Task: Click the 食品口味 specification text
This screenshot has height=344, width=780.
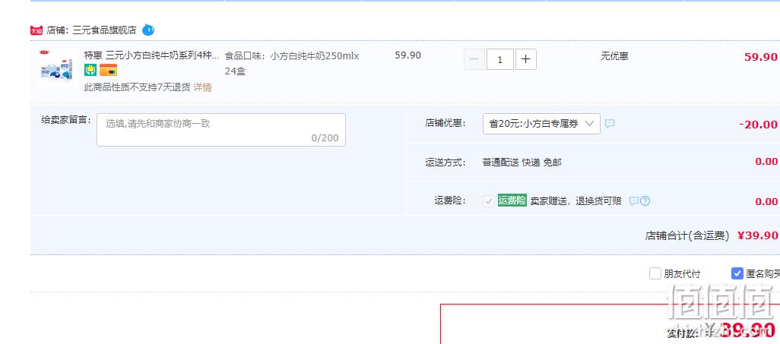Action: pyautogui.click(x=292, y=63)
